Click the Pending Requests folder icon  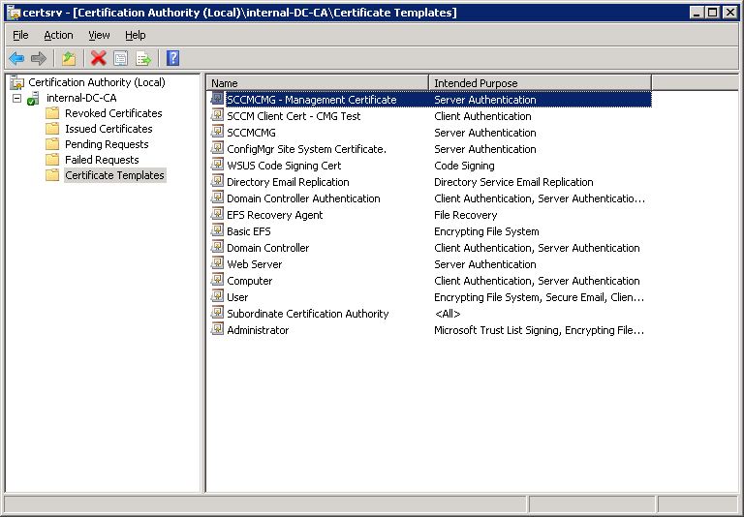tap(52, 144)
